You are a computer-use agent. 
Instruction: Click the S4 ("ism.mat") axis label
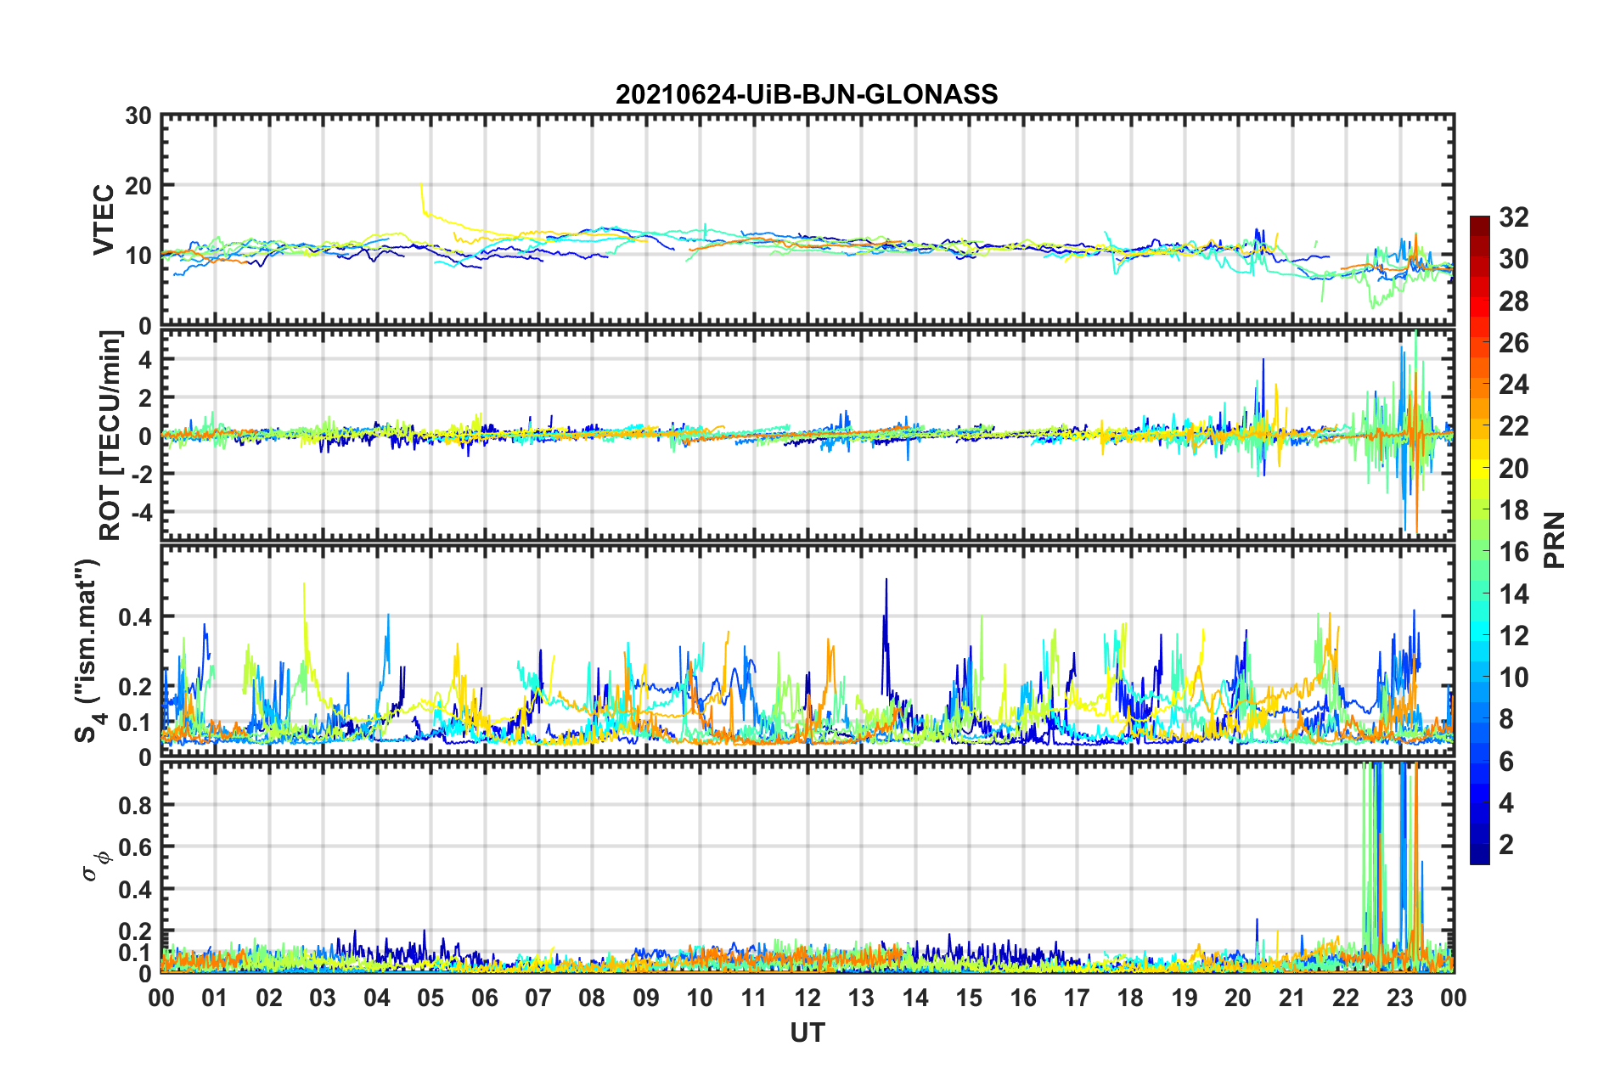pos(89,651)
